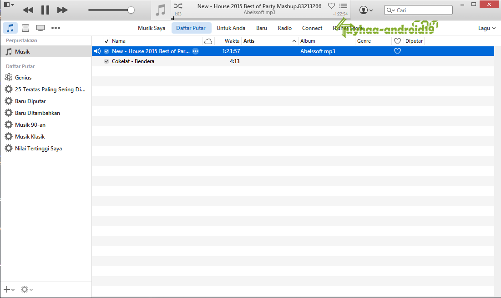Skip forward to the next track

(x=62, y=10)
